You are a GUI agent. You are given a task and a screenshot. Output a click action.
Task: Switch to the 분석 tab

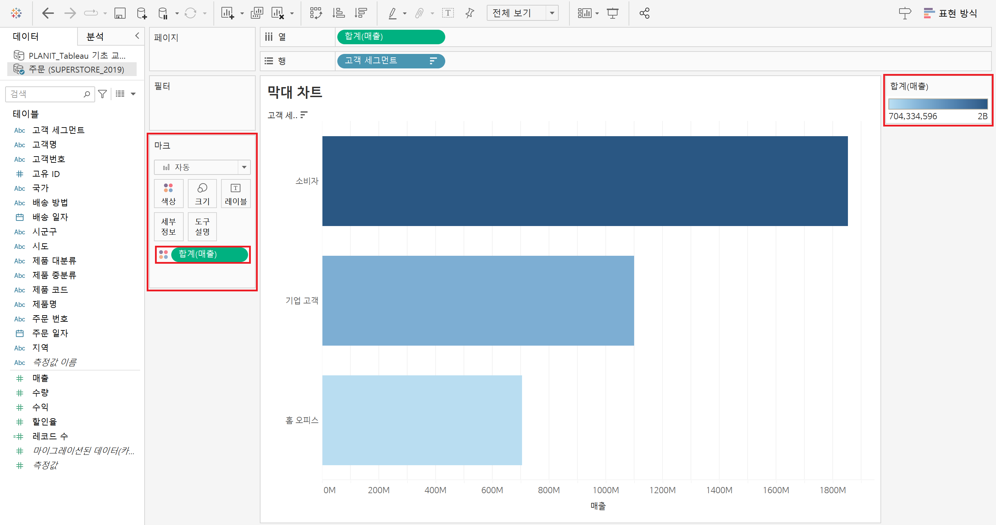(95, 37)
